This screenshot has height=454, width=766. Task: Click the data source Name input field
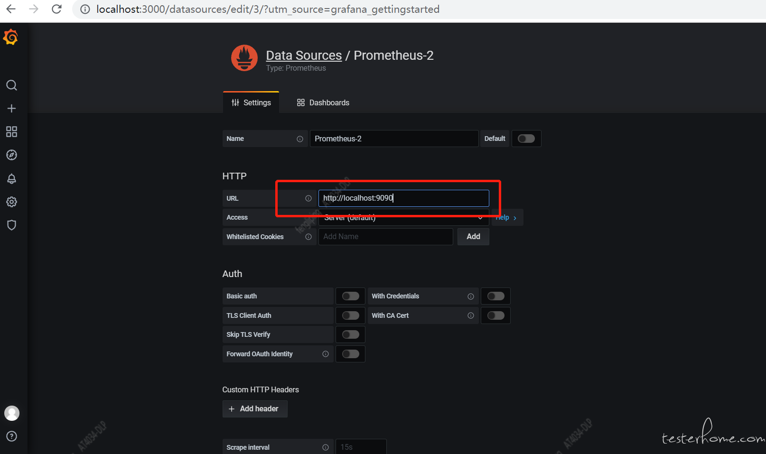pos(394,139)
